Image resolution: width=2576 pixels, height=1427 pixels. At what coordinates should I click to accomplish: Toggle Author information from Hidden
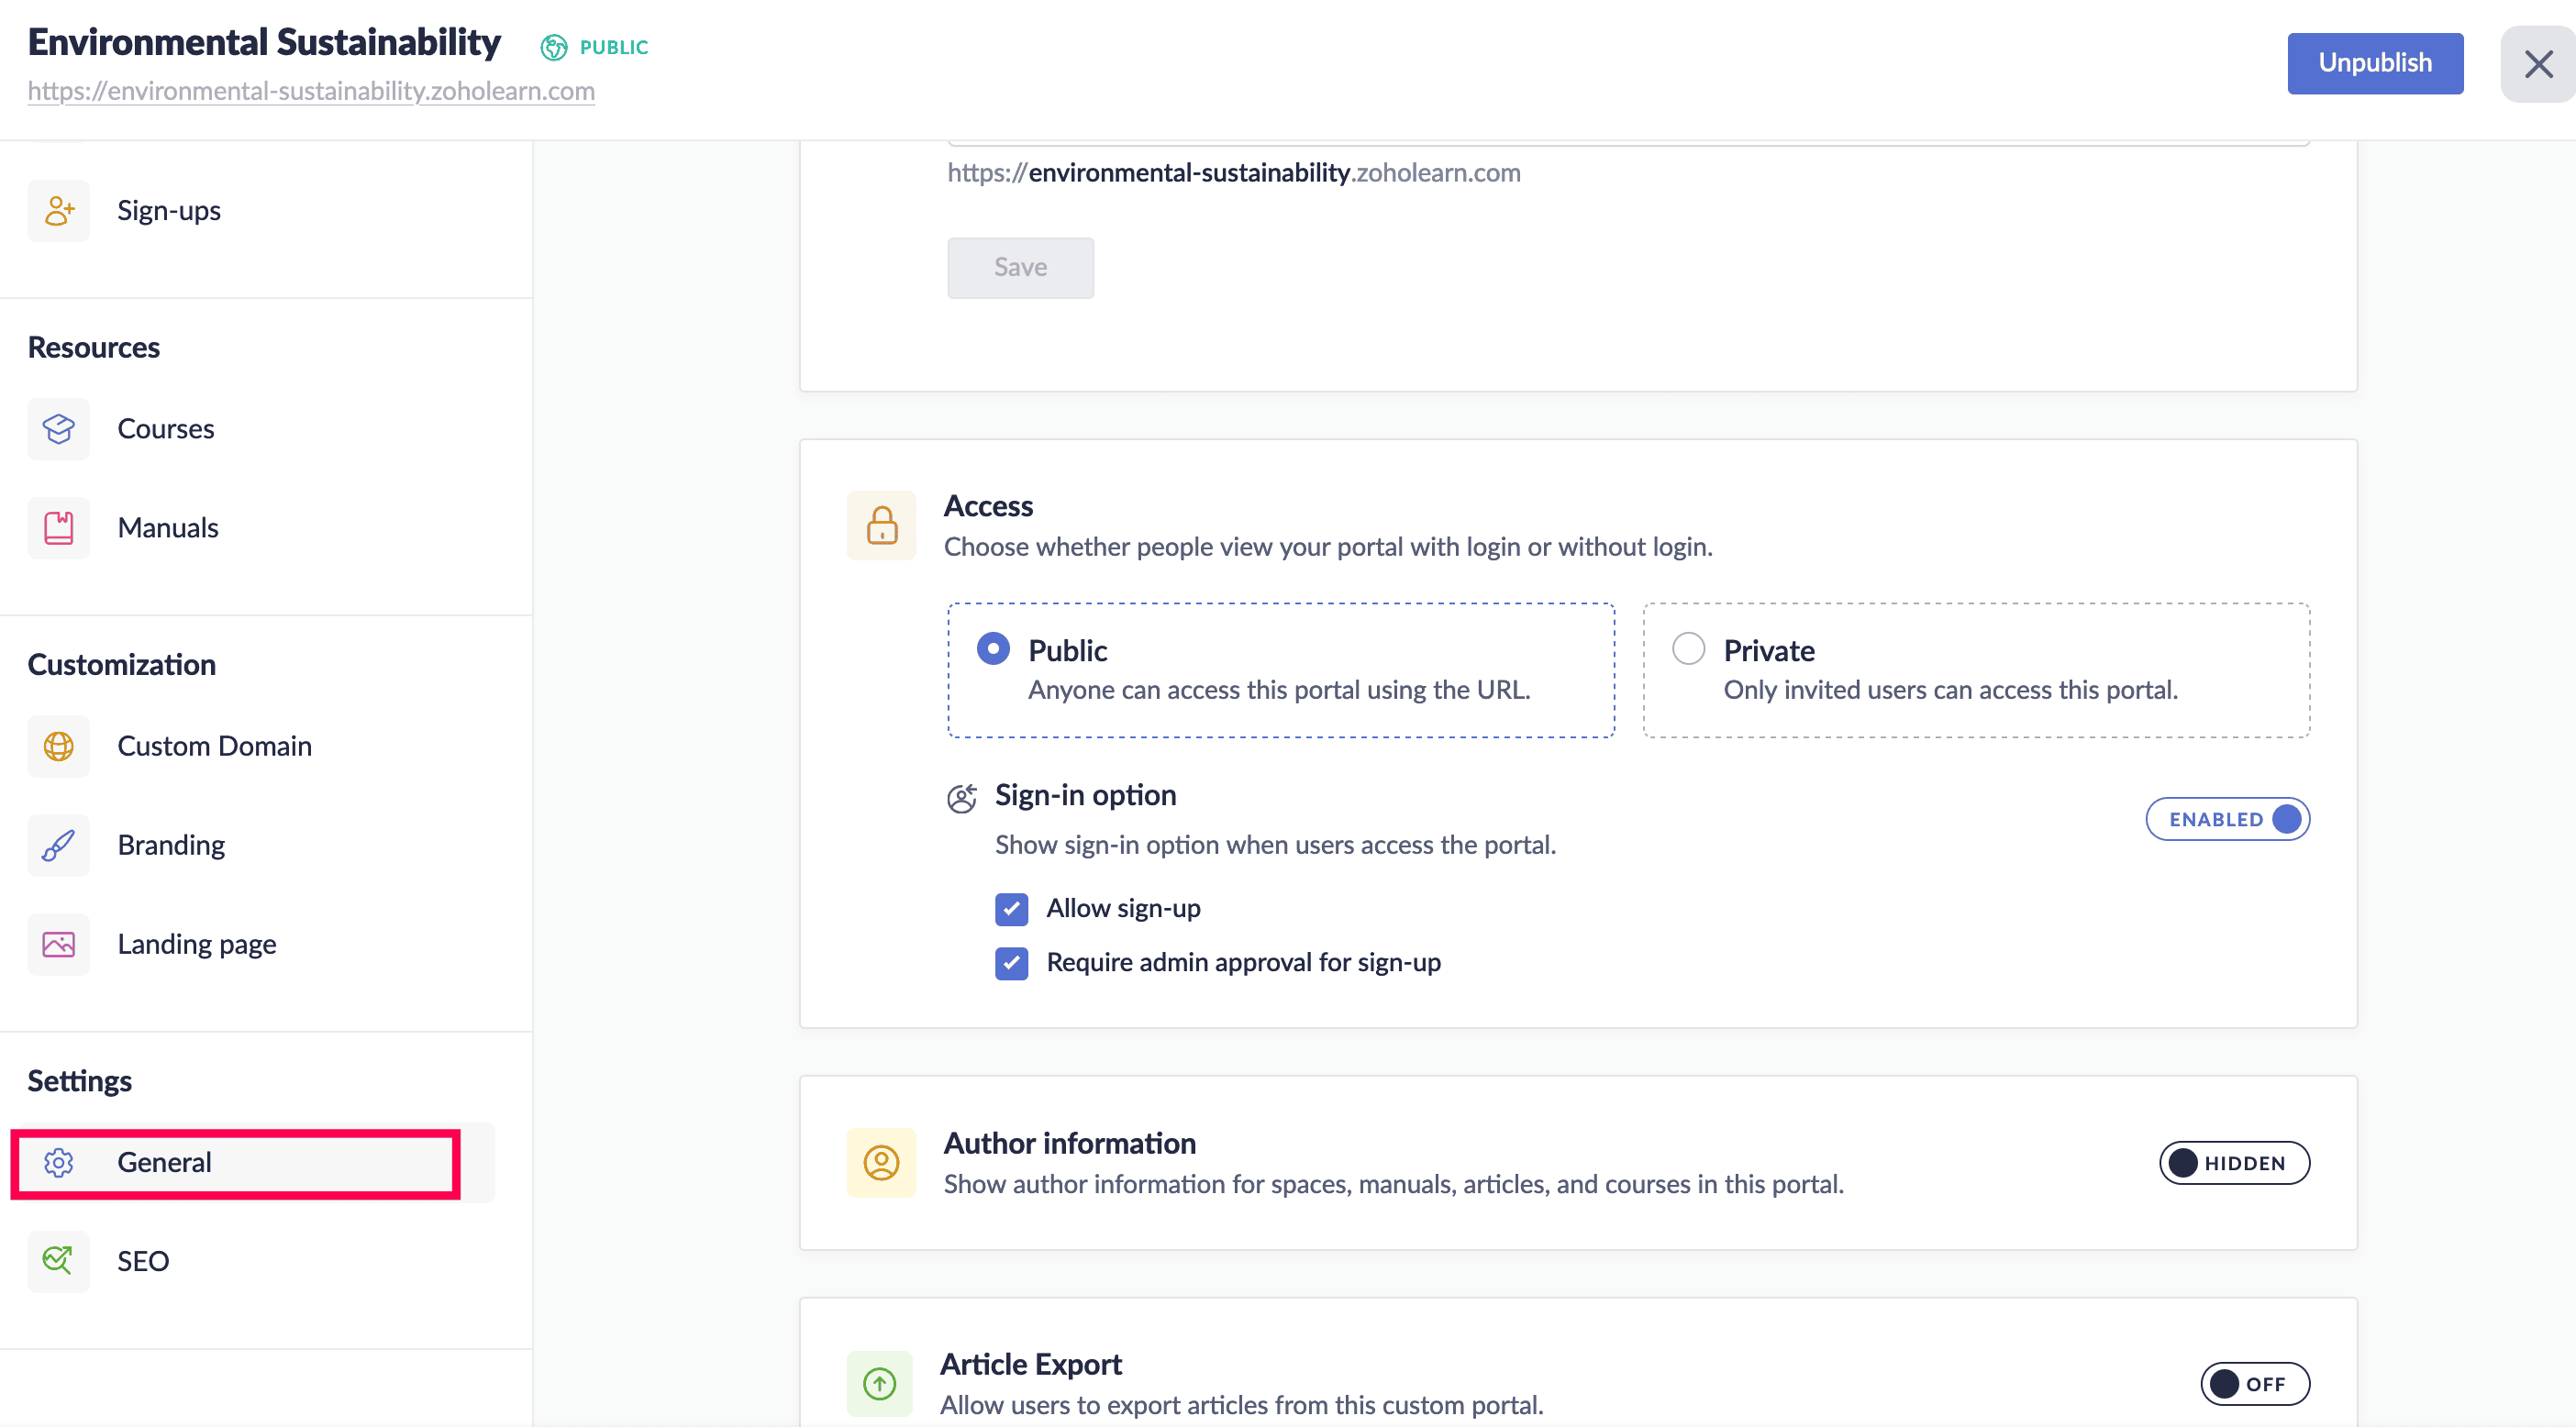coord(2233,1162)
